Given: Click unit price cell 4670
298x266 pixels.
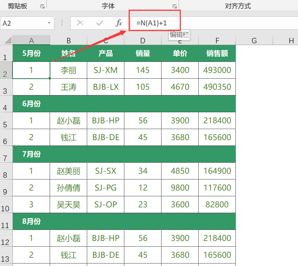Looking at the screenshot, I should click(180, 87).
